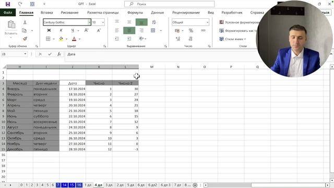Viewport: 334px width, 188px height.
Task: Click the Font Color red A icon
Action: (74, 39)
